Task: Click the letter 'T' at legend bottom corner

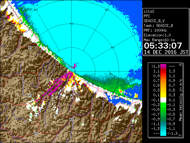Action: pos(180,135)
